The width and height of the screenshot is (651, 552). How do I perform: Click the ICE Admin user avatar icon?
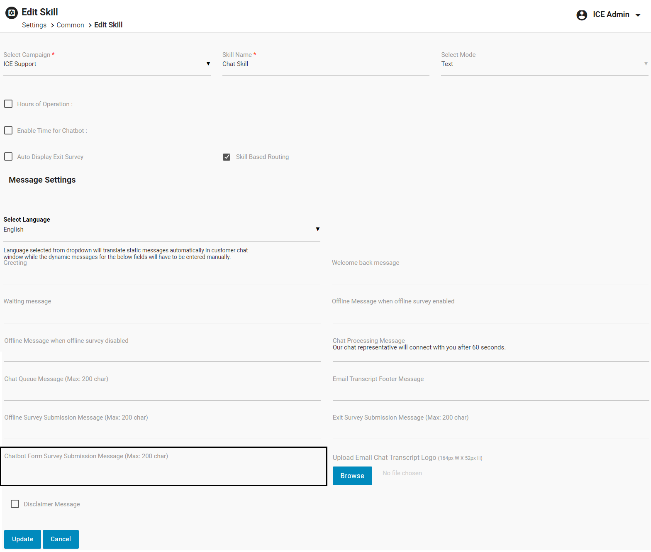pos(582,15)
